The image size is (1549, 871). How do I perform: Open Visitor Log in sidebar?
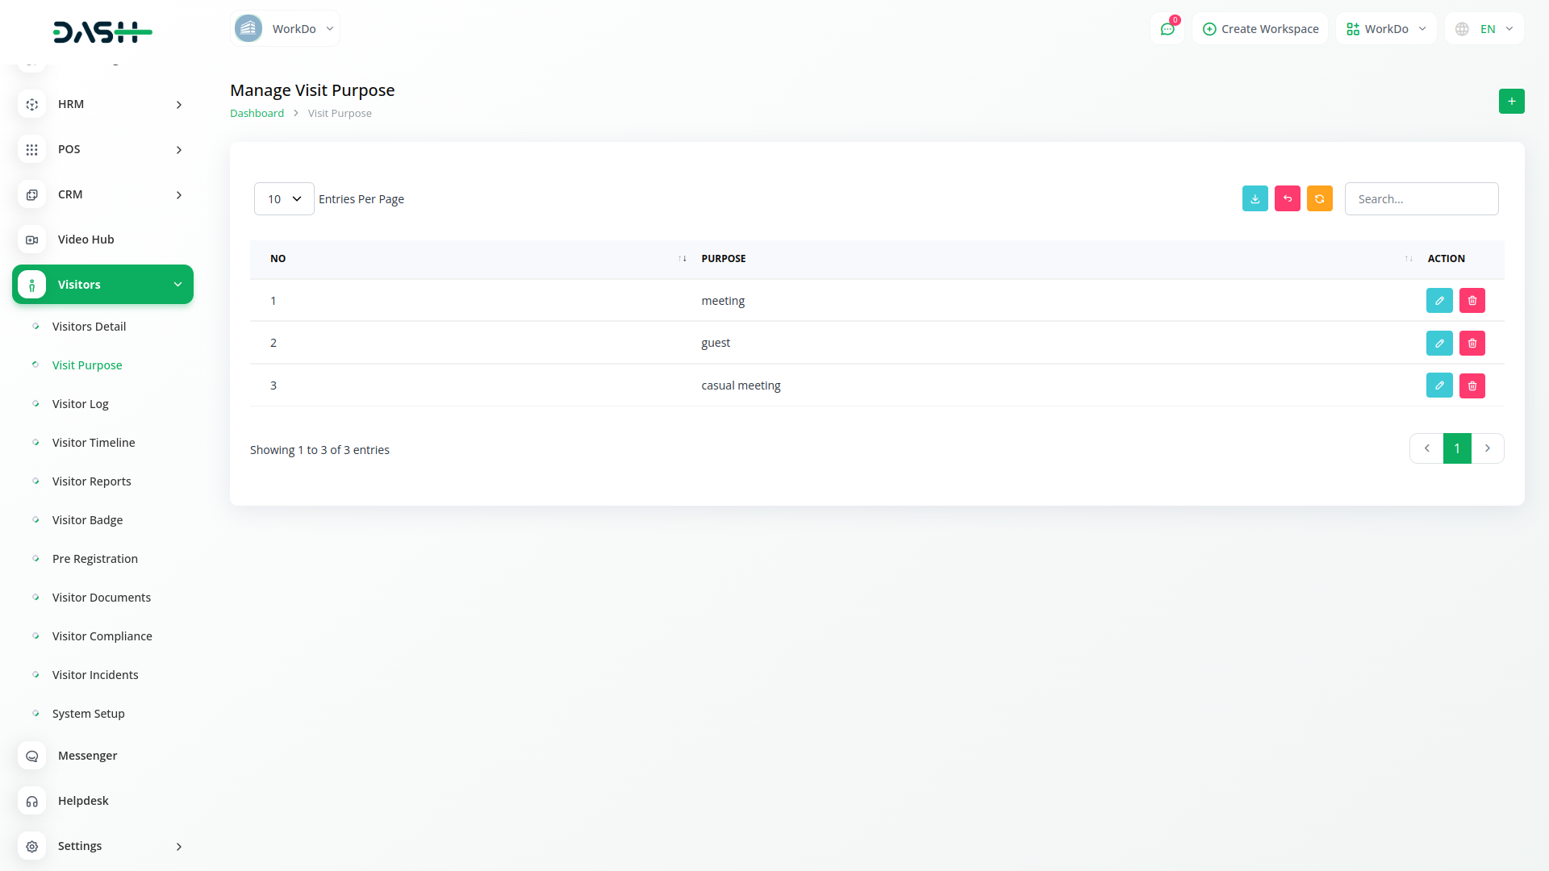(80, 404)
